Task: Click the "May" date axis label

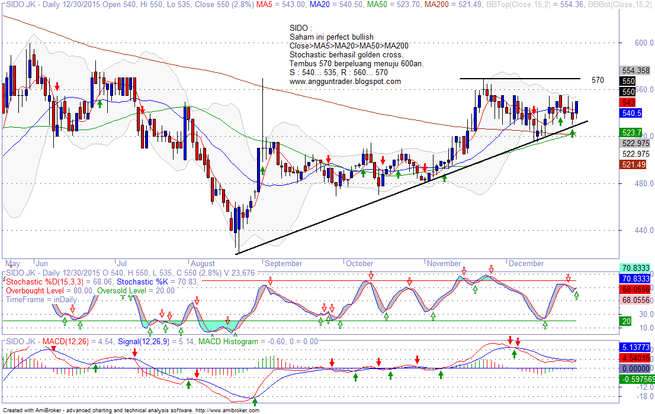Action: (x=12, y=263)
